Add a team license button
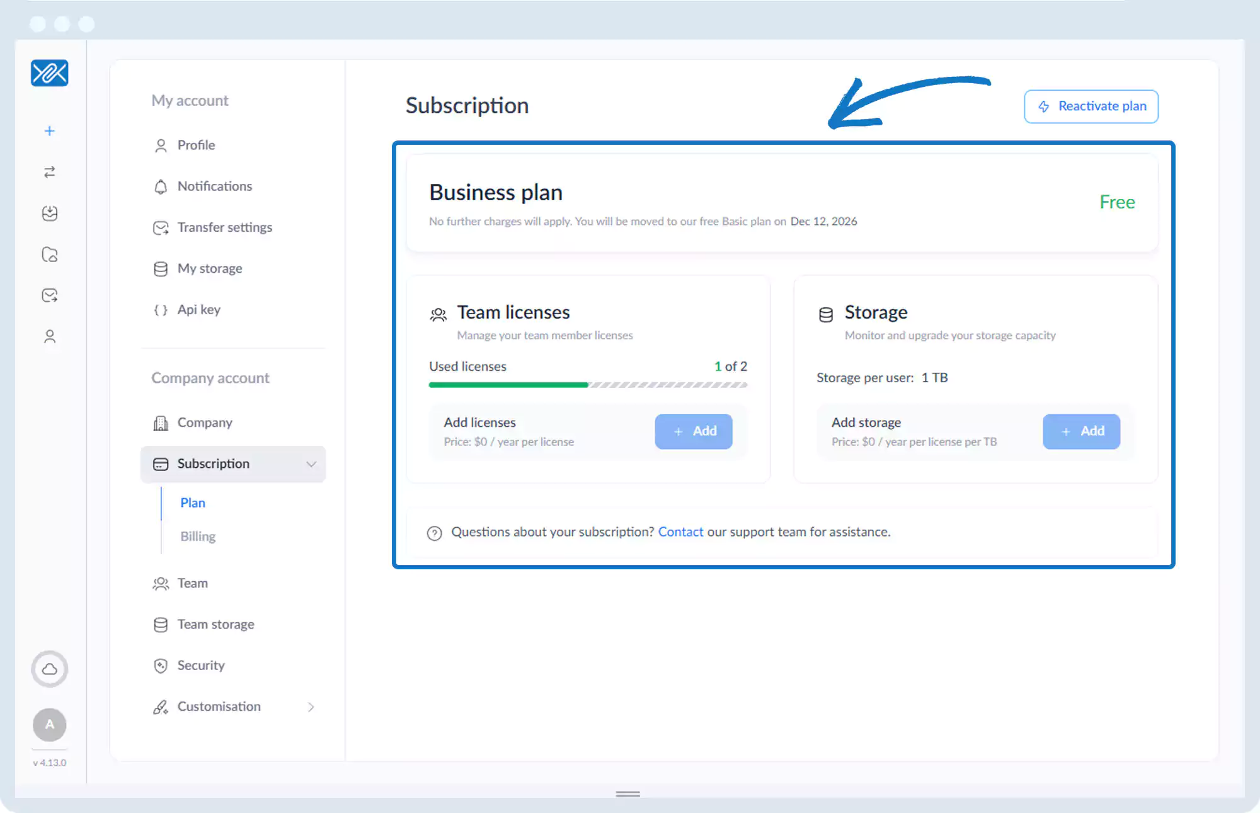 pos(694,431)
